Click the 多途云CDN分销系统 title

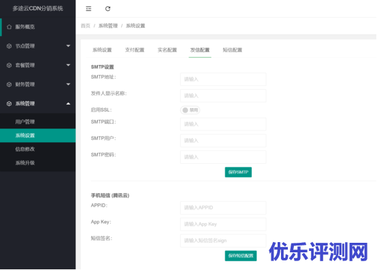point(37,8)
